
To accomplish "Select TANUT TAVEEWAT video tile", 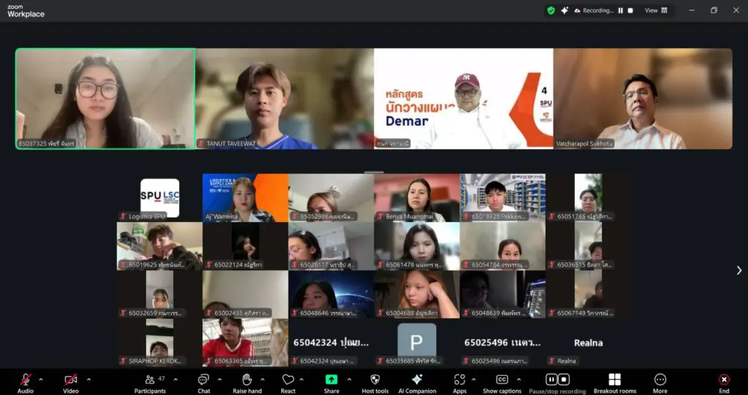I will 285,99.
